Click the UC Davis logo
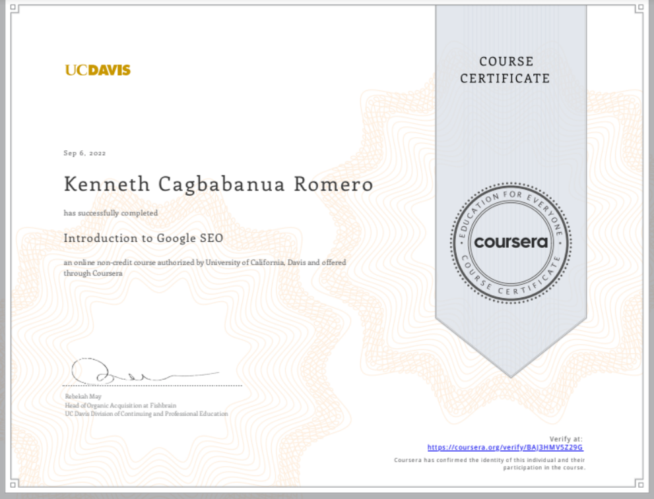This screenshot has width=654, height=499. (x=98, y=70)
